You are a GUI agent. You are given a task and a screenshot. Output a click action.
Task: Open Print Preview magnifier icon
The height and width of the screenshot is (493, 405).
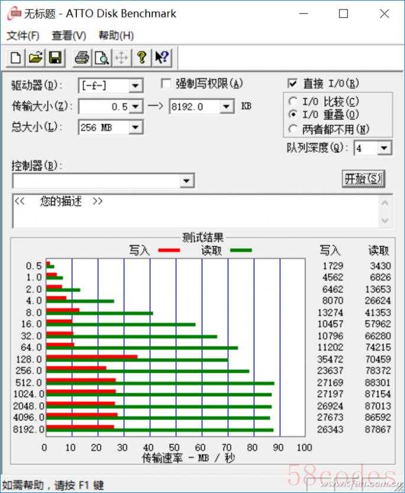tap(102, 58)
